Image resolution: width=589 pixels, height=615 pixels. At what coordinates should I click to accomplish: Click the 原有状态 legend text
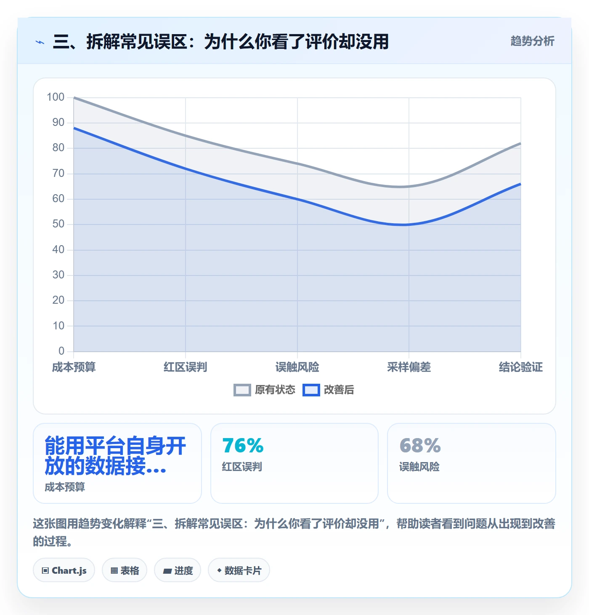click(x=275, y=390)
